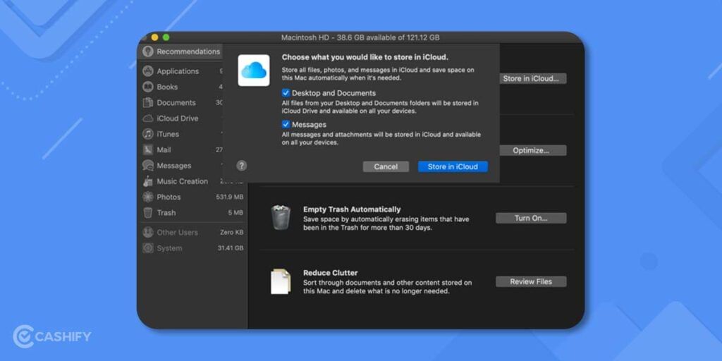Click the iCloud Drive cloud icon in sidebar
Viewport: 722px width, 361px height.
point(148,118)
